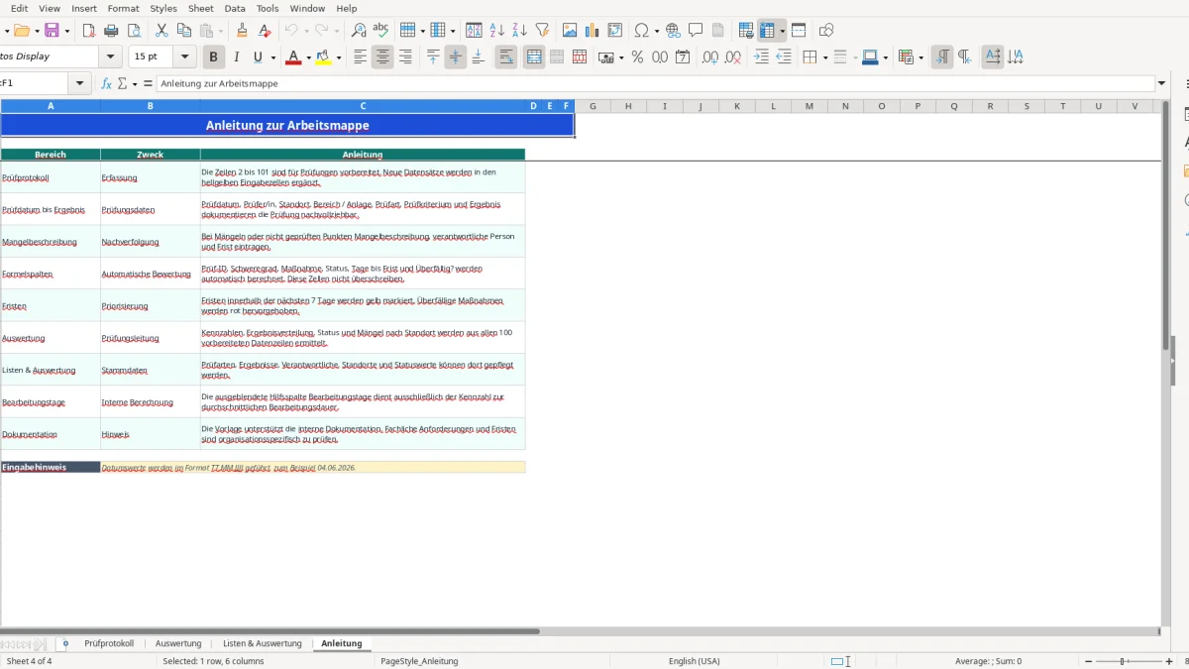The image size is (1189, 669).
Task: Remove a decimal place
Action: 733,57
